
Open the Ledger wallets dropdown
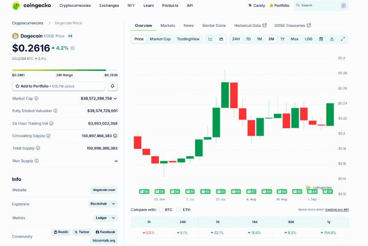pos(105,218)
